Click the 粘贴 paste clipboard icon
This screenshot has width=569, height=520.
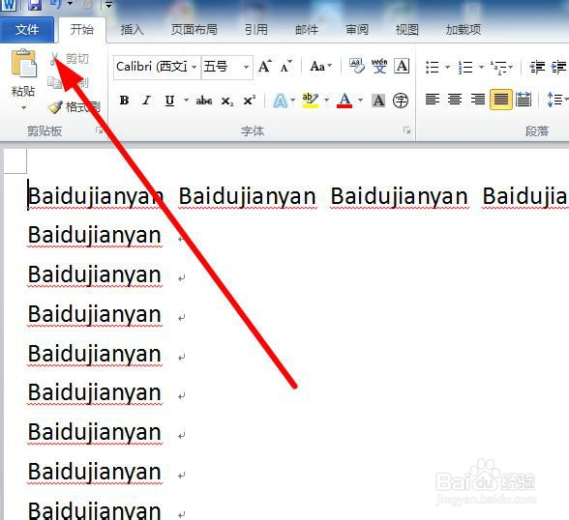click(24, 64)
